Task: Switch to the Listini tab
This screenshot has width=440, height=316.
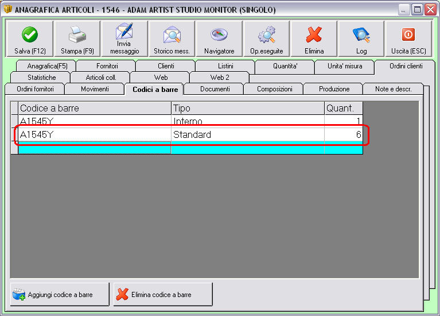Action: (225, 66)
